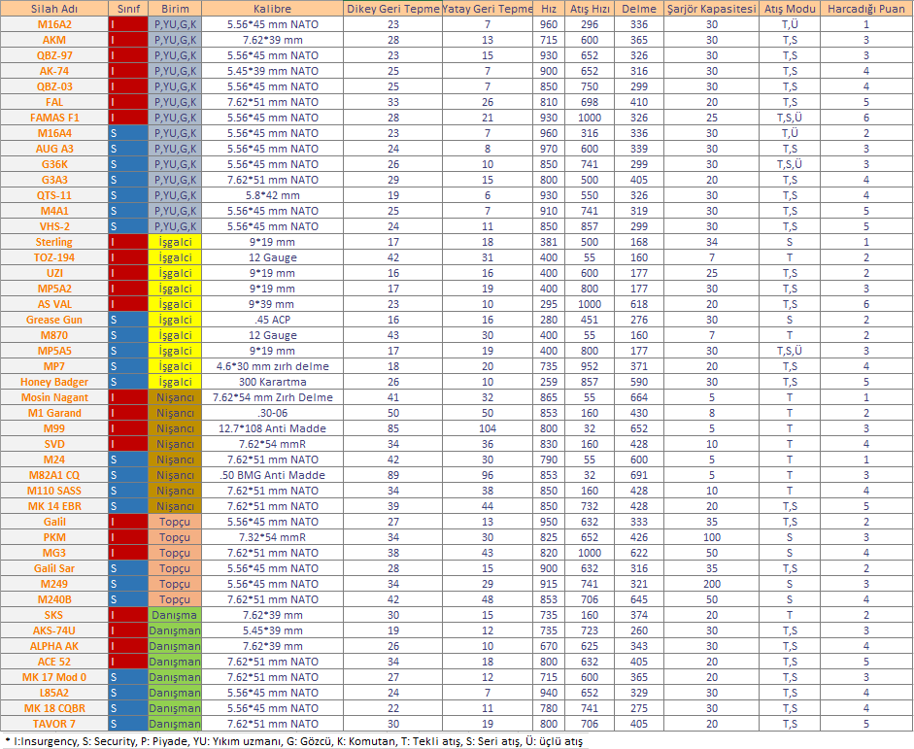Viewport: 914px width, 749px height.
Task: Click the ACE 52 weapon name
Action: (x=54, y=662)
